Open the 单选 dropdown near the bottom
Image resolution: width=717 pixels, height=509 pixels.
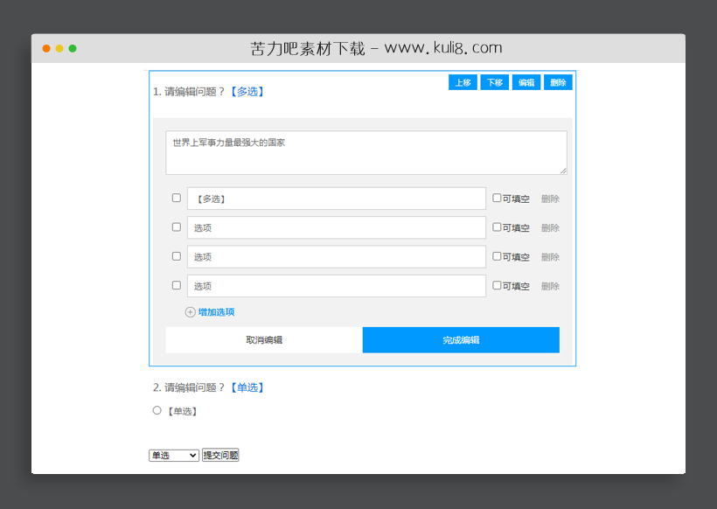tap(173, 455)
